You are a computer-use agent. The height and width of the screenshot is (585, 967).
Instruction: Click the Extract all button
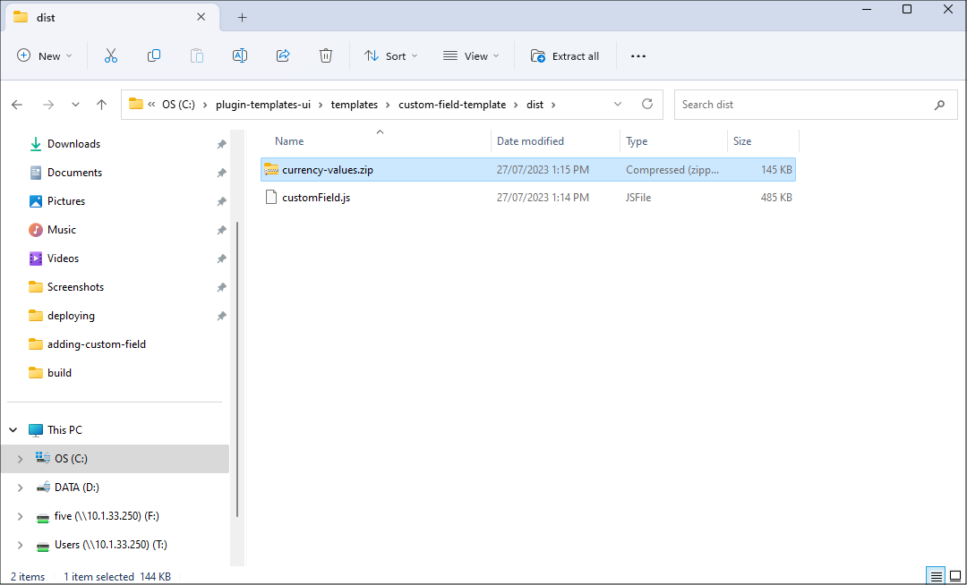click(565, 56)
